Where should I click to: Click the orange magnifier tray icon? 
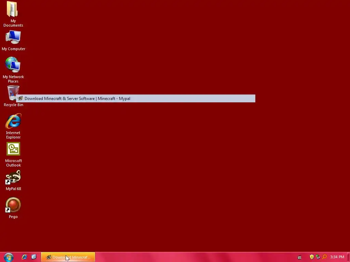click(325, 257)
